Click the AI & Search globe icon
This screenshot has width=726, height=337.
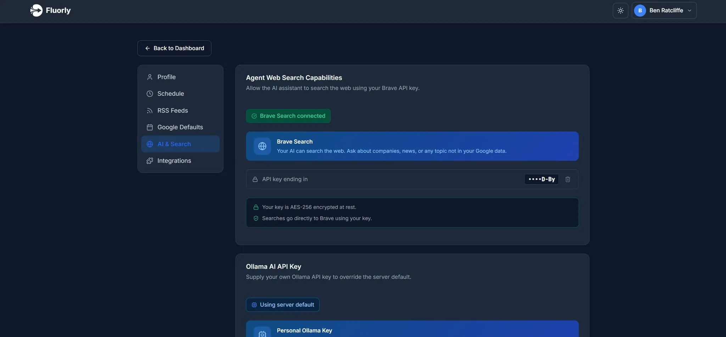pyautogui.click(x=150, y=144)
